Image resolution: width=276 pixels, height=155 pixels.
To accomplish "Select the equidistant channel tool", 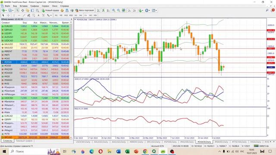I will pos(29,15).
